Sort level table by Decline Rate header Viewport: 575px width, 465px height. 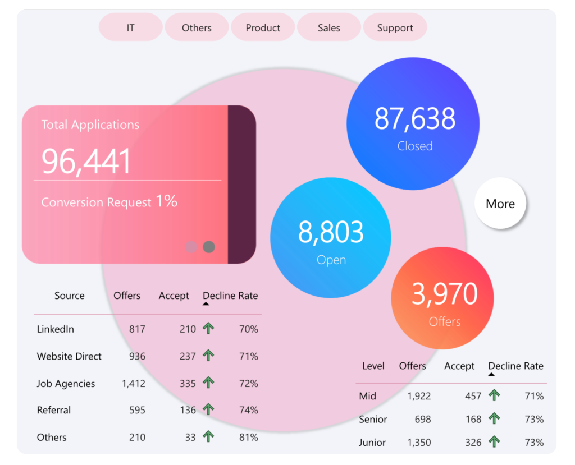(x=515, y=366)
